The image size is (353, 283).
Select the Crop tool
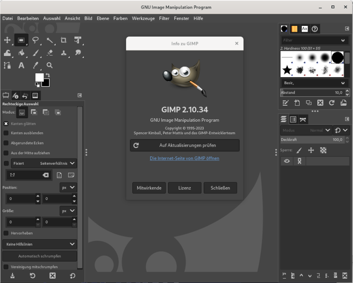pyautogui.click(x=64, y=40)
